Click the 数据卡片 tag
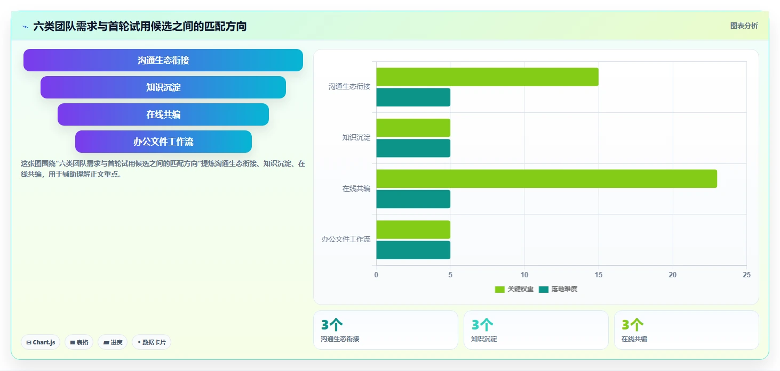 [x=152, y=342]
